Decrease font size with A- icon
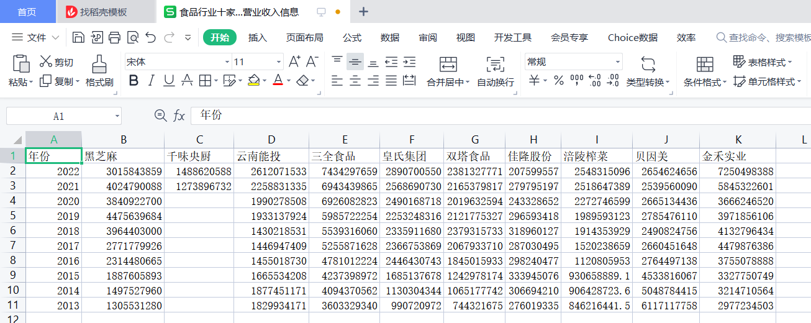This screenshot has height=323, width=811. point(312,61)
